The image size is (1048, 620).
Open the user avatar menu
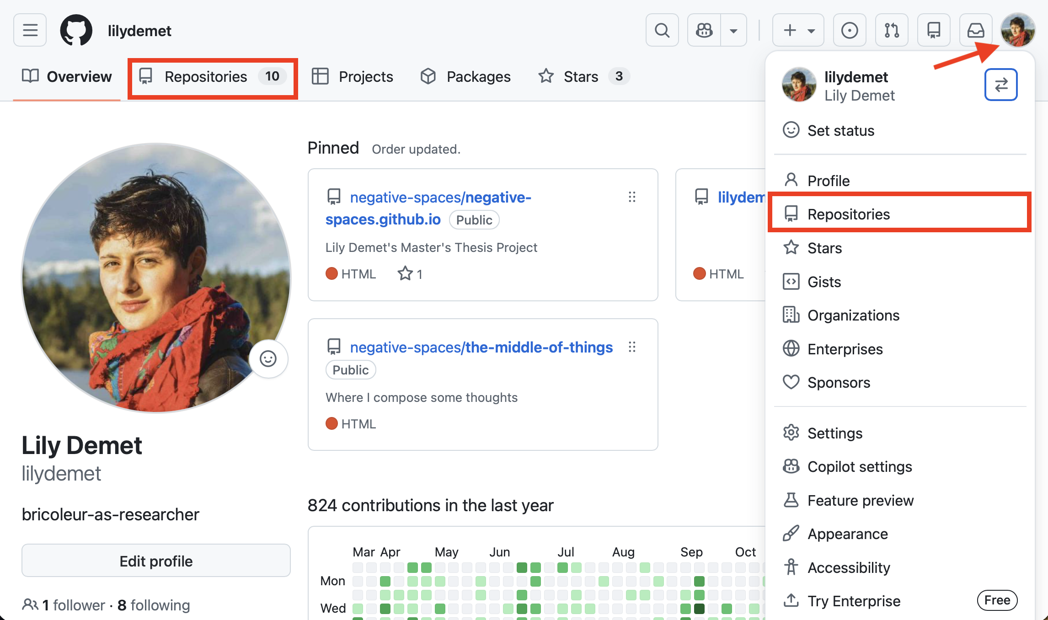coord(1018,30)
